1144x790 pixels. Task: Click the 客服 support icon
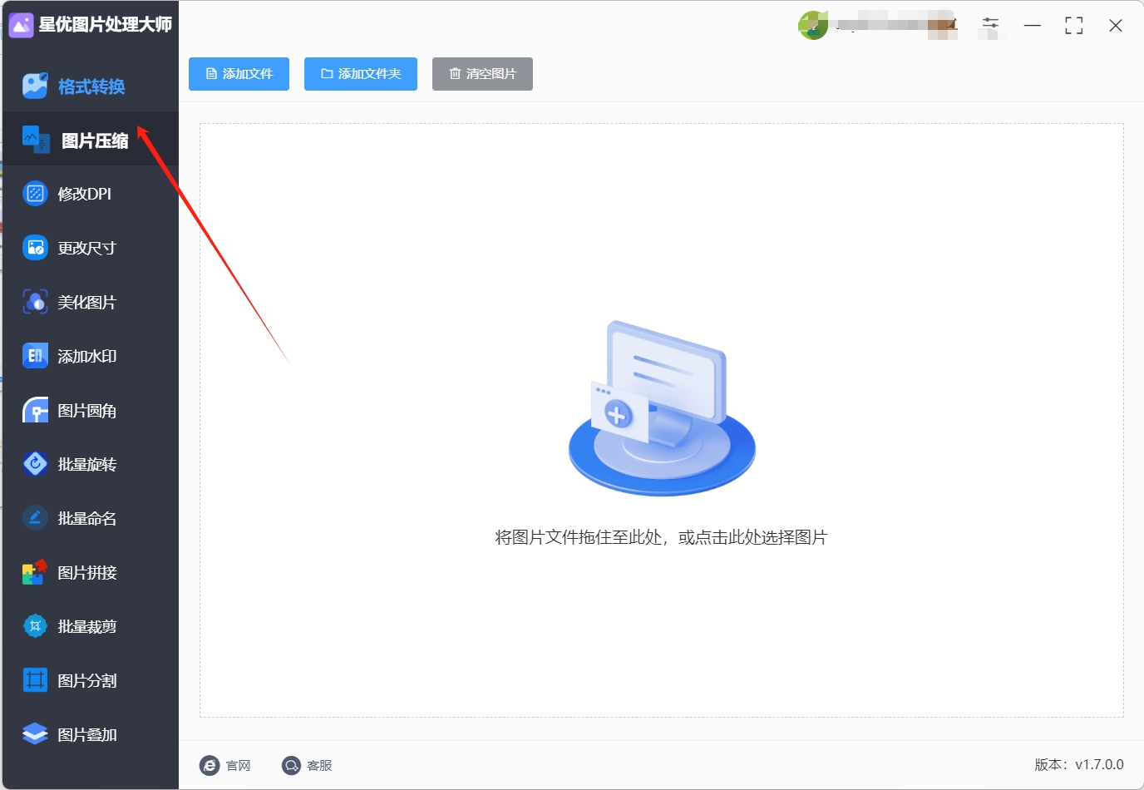pos(291,765)
